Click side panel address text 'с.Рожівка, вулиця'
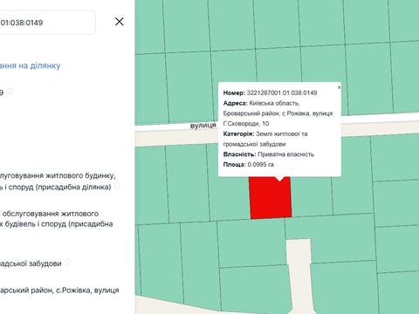419x314 pixels. [x=87, y=290]
